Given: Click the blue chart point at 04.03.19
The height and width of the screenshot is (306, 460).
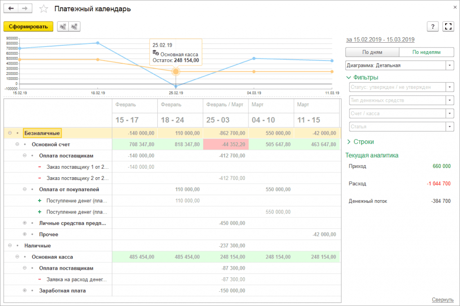Looking at the screenshot, I should [254, 59].
